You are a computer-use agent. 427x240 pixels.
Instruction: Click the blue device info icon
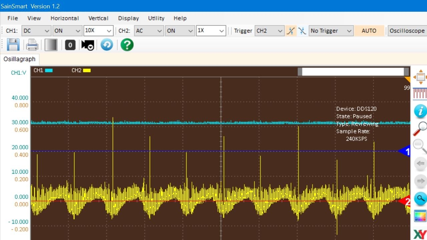pyautogui.click(x=420, y=111)
